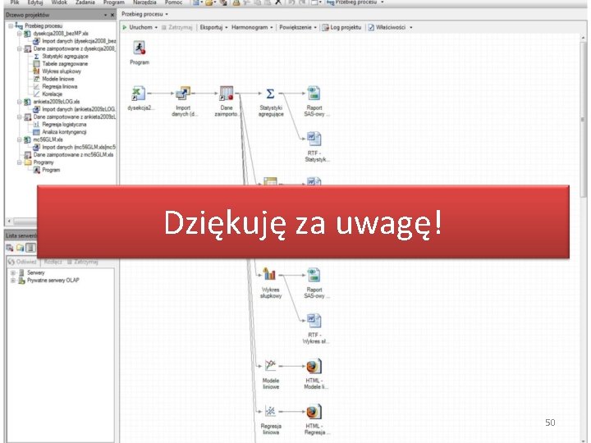This screenshot has width=591, height=443.
Task: Collapse the ankieta2009zLOG.xls tree node
Action: (x=19, y=102)
